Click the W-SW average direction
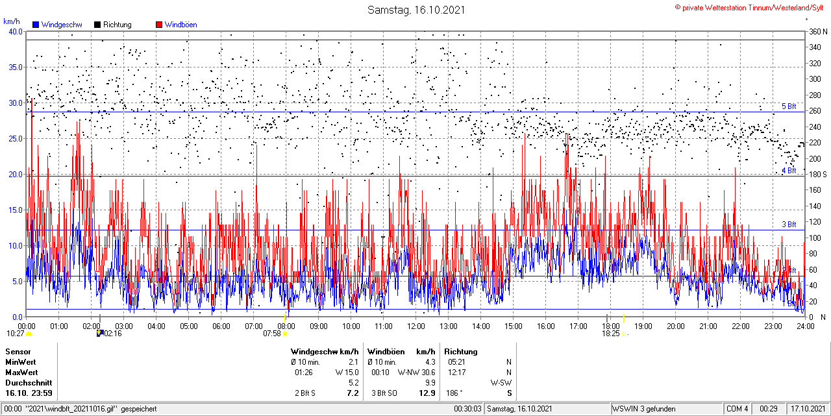This screenshot has width=831, height=416. click(x=501, y=383)
